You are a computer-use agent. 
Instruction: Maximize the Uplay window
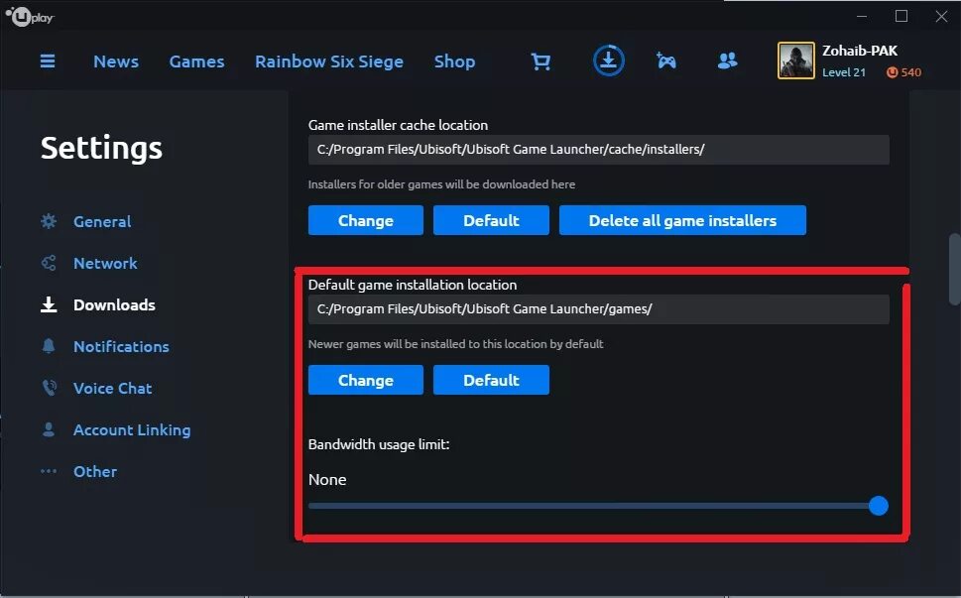pyautogui.click(x=901, y=16)
